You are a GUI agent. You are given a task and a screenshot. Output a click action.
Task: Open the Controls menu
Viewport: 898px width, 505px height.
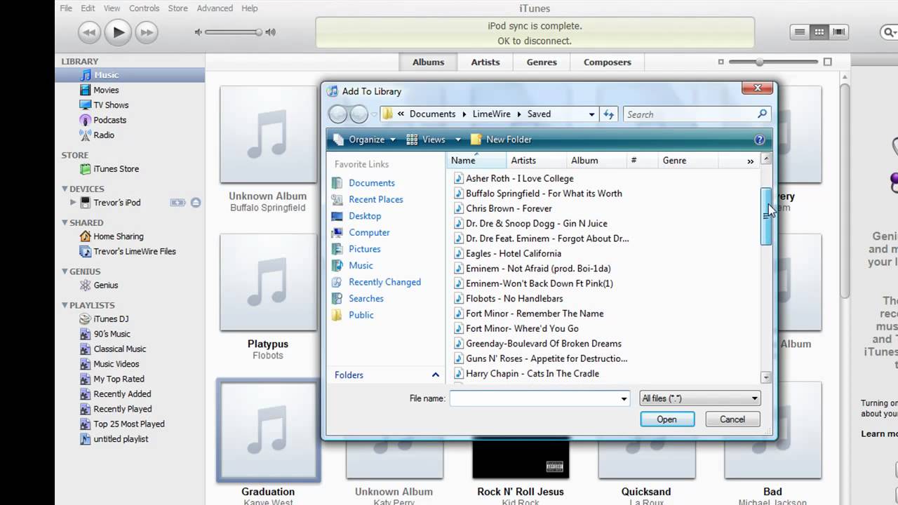[x=145, y=8]
